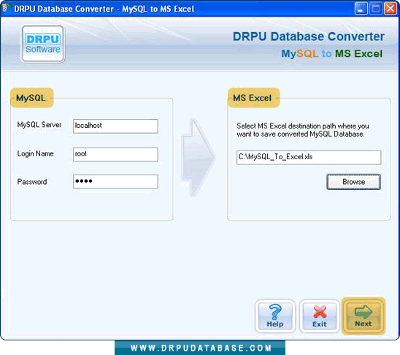This screenshot has width=400, height=355.
Task: Click the 'MySQL to MS Excel' subtitle
Action: point(332,53)
